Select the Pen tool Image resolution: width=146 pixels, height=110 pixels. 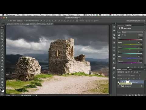(x=2, y=70)
